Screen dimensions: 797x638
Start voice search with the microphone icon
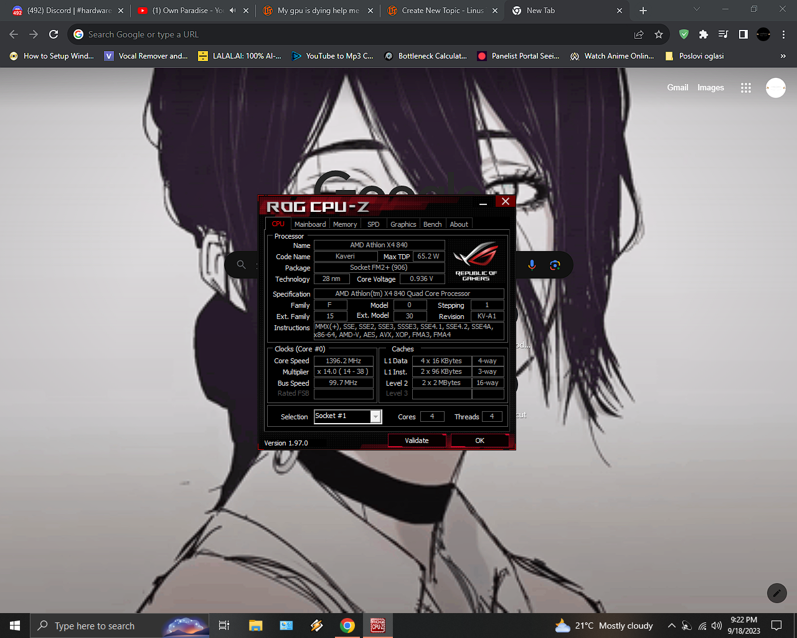(x=532, y=265)
